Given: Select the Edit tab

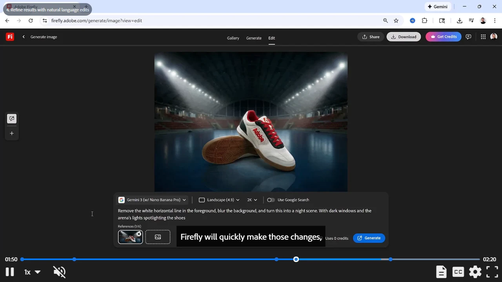Looking at the screenshot, I should (x=272, y=38).
